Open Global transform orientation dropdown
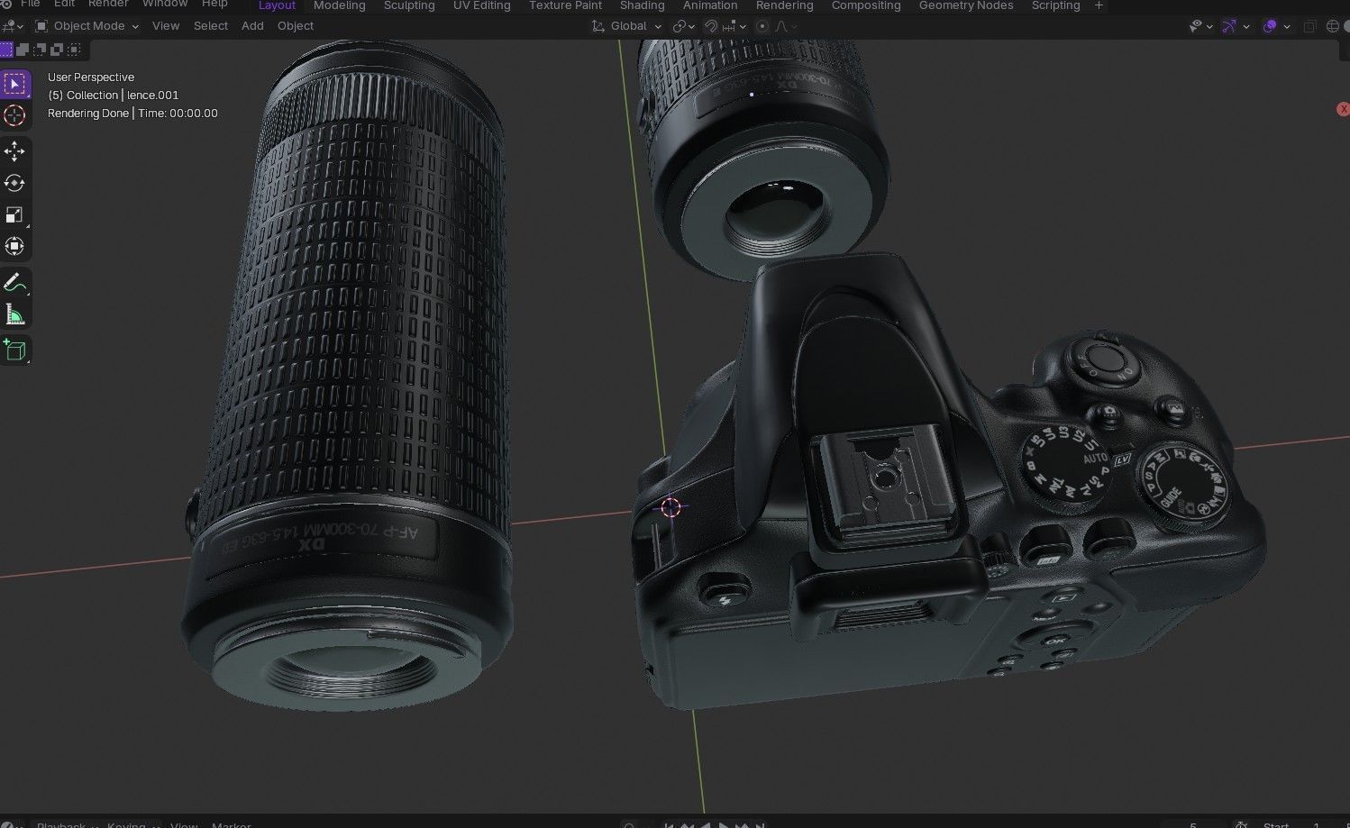Image resolution: width=1350 pixels, height=828 pixels. click(x=627, y=26)
